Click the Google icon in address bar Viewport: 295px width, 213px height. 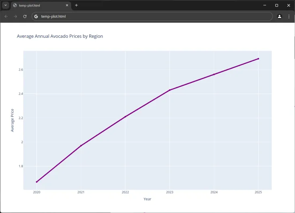click(36, 16)
